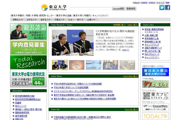Open 知のプロムナード useful link
The image size is (183, 120).
(152, 54)
